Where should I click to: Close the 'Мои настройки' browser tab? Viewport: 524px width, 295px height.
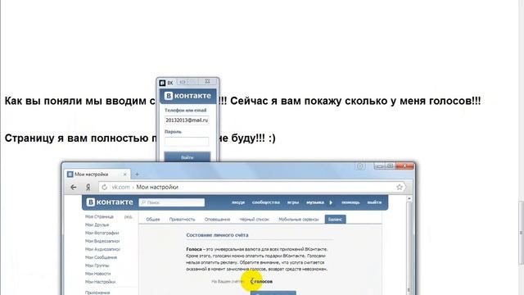[125, 175]
